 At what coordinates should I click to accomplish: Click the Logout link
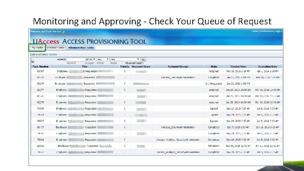279,31
